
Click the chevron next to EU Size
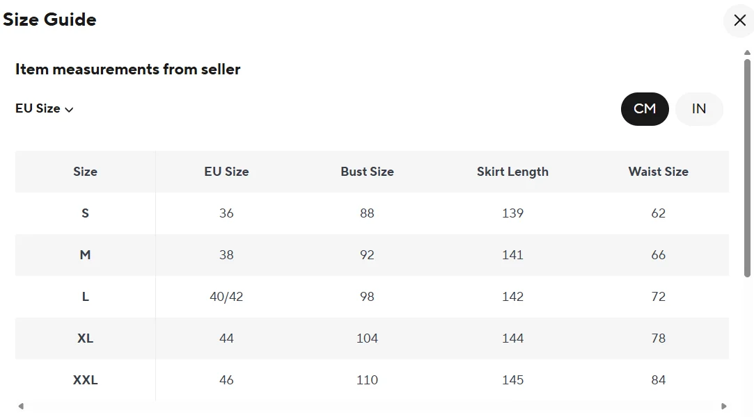click(x=69, y=109)
